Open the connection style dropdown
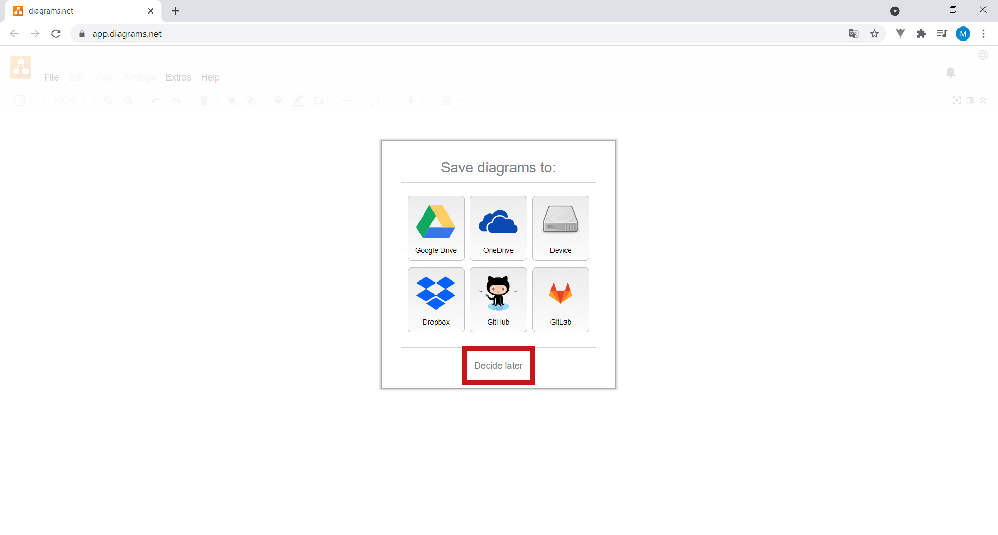Screen dimensions: 998x535 [350, 101]
